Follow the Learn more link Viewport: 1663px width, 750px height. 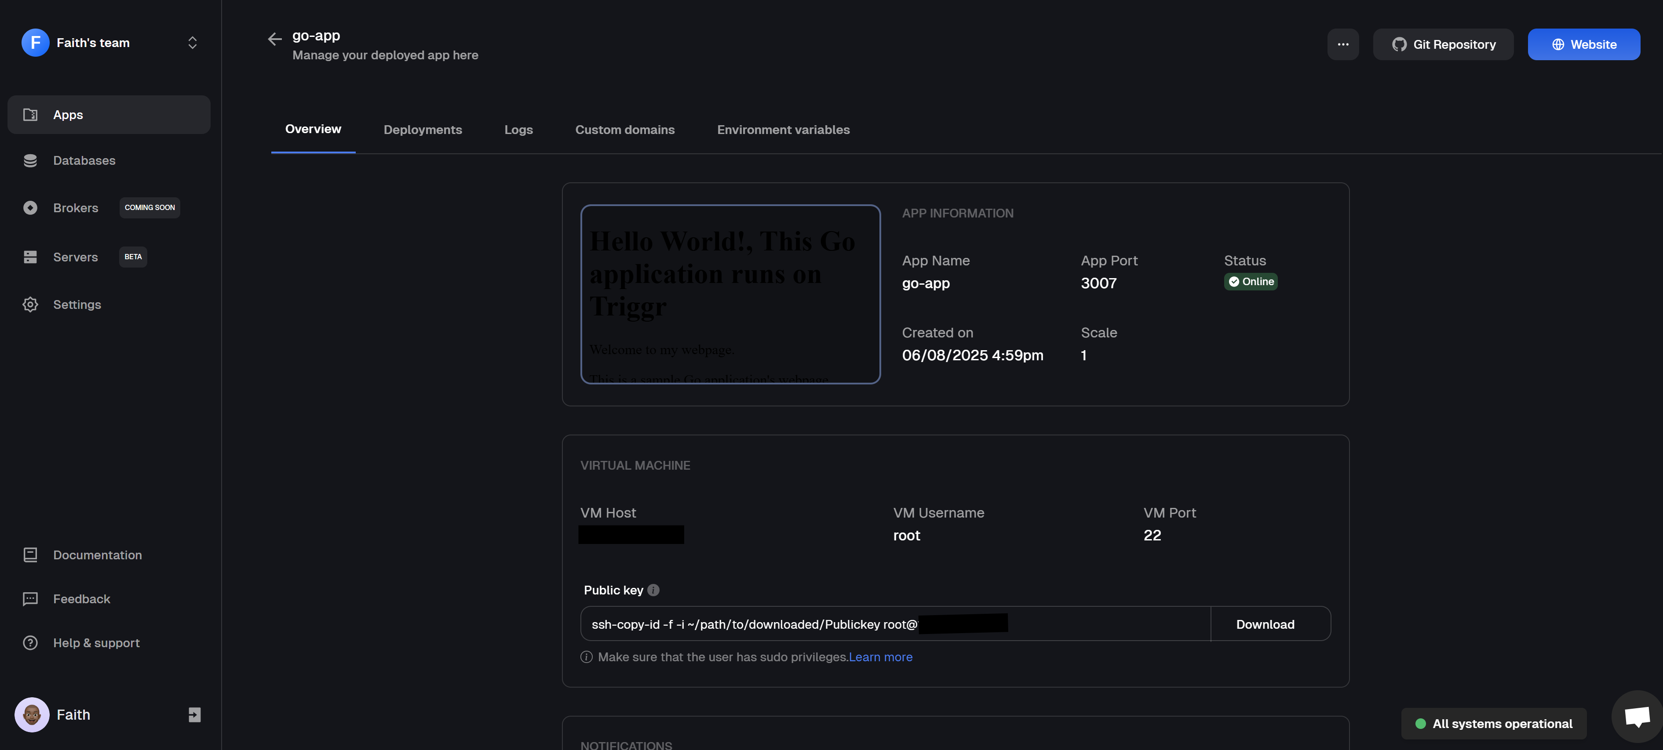880,657
